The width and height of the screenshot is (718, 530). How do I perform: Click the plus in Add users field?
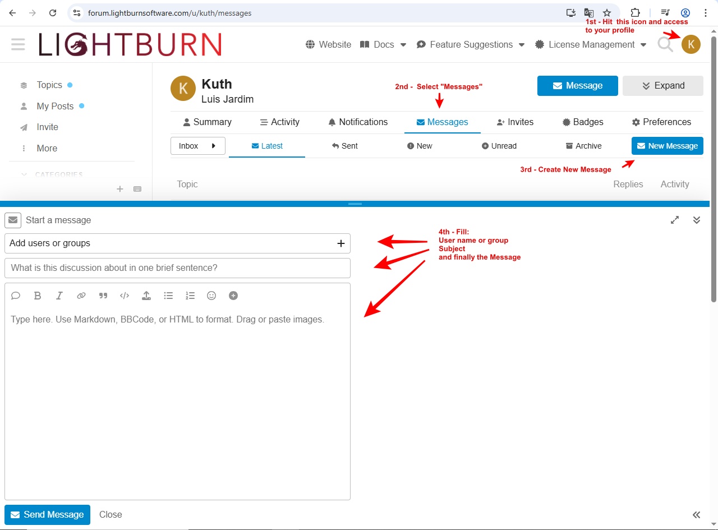(340, 243)
